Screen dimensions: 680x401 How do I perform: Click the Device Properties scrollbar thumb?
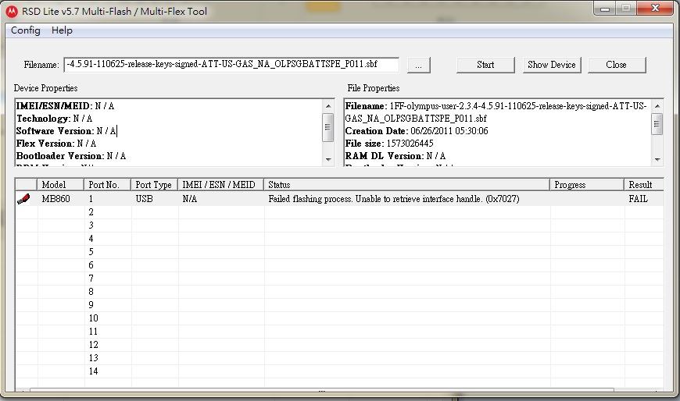[x=327, y=127]
